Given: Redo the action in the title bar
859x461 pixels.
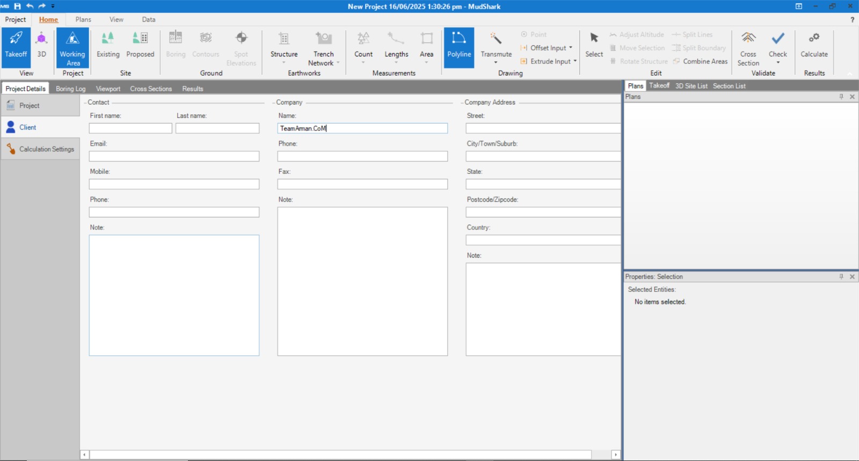Looking at the screenshot, I should [x=42, y=6].
